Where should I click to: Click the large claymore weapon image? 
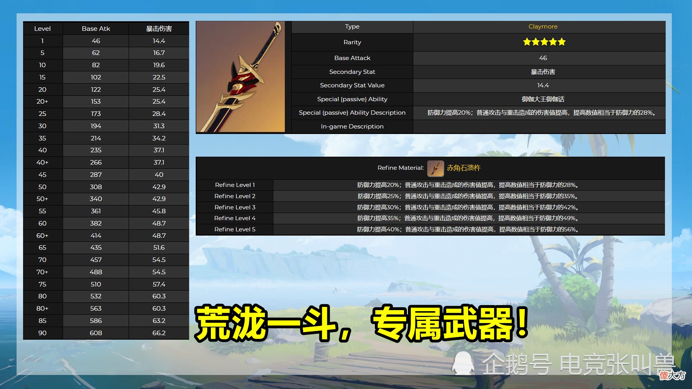(240, 77)
